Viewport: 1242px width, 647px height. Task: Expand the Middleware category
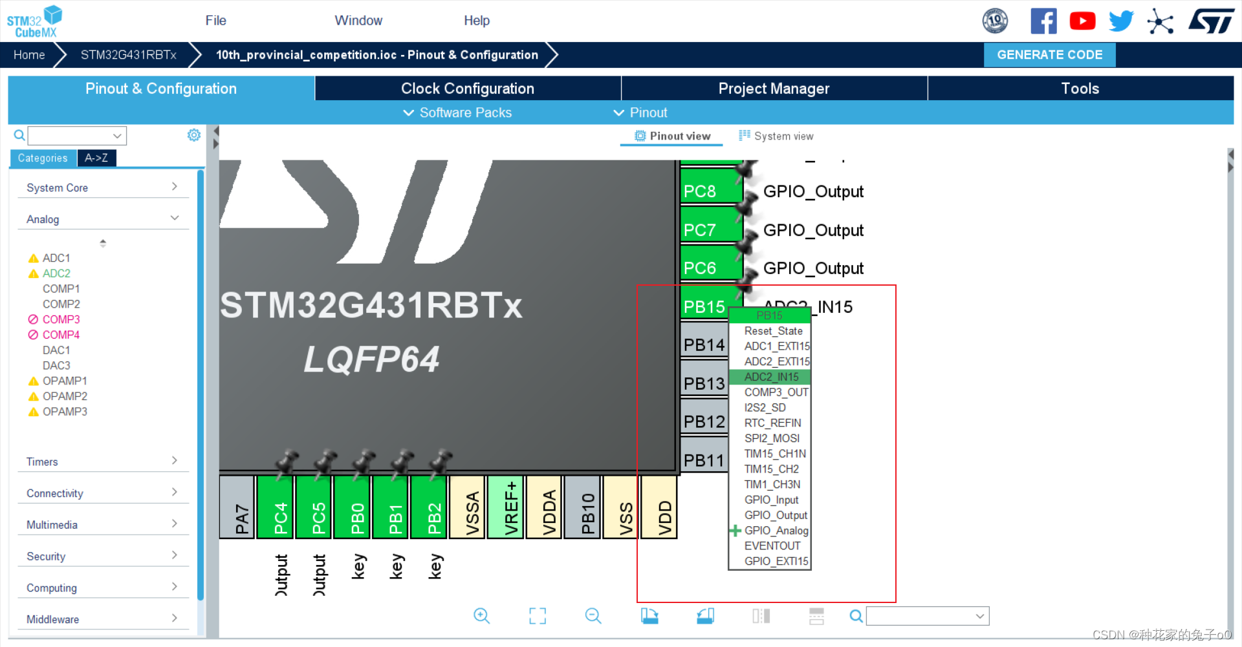coord(103,619)
